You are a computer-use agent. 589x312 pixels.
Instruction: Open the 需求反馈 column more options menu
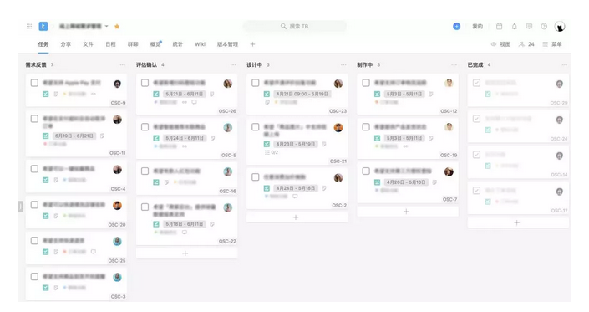[x=123, y=64]
